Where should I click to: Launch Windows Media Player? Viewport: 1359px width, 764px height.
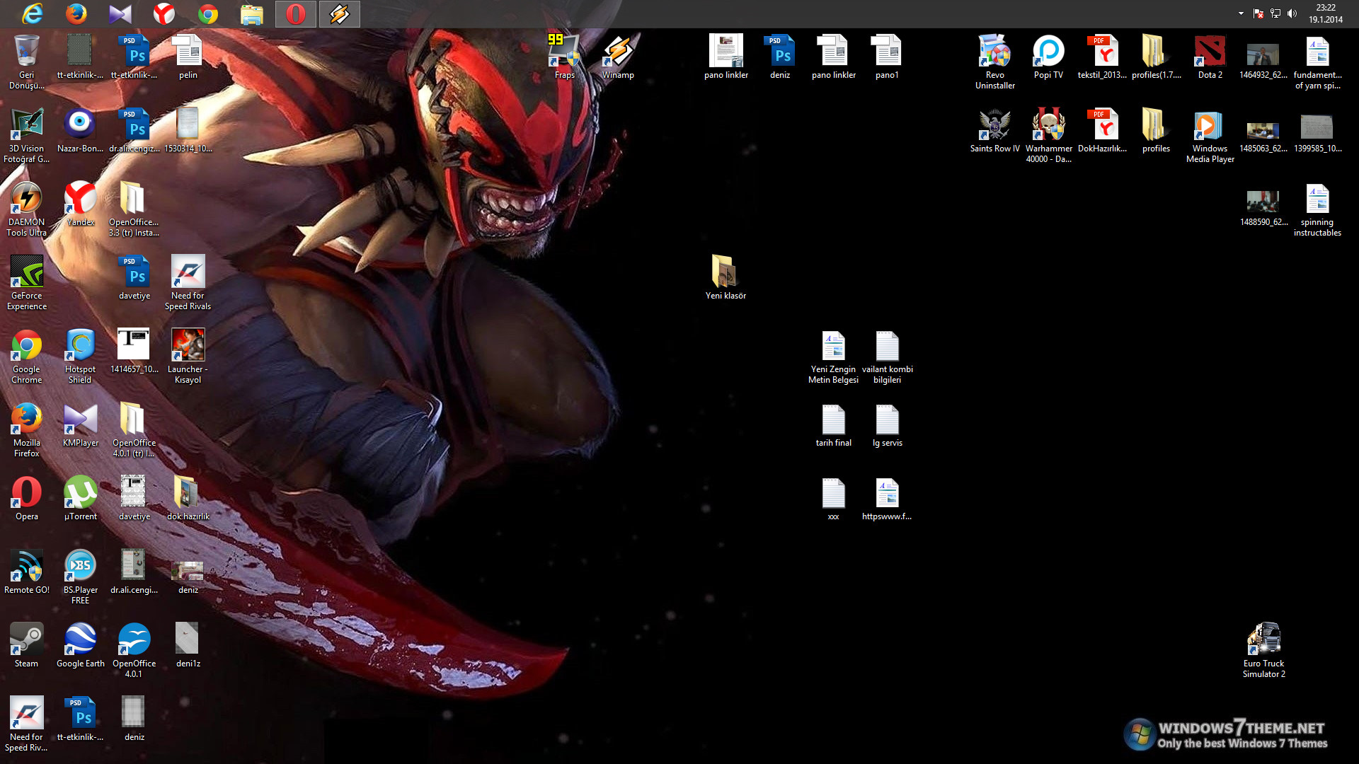pyautogui.click(x=1210, y=136)
